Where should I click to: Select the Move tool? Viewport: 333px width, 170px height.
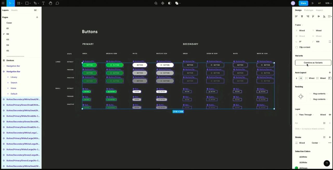(x=10, y=3)
